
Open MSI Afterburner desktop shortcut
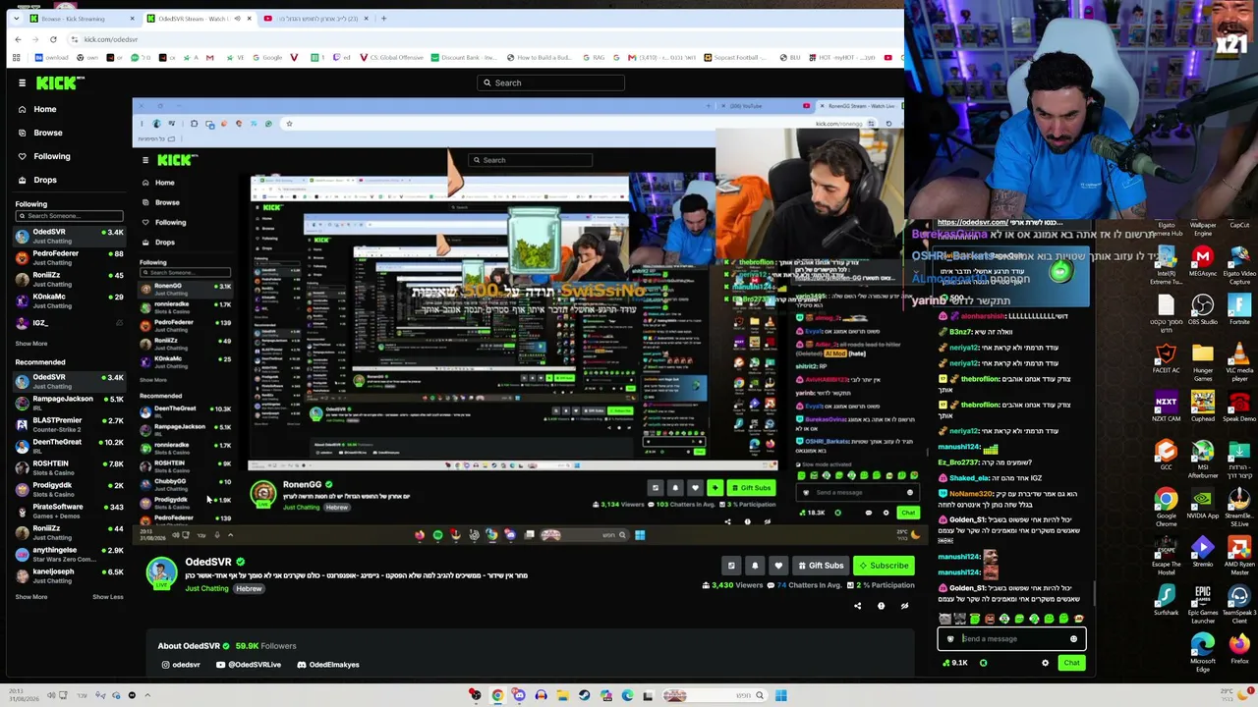tap(1203, 460)
